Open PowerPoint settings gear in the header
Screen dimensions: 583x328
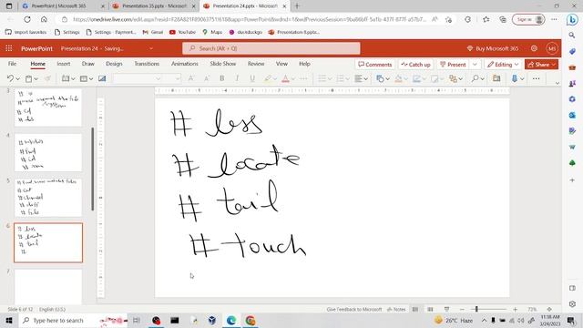(534, 48)
